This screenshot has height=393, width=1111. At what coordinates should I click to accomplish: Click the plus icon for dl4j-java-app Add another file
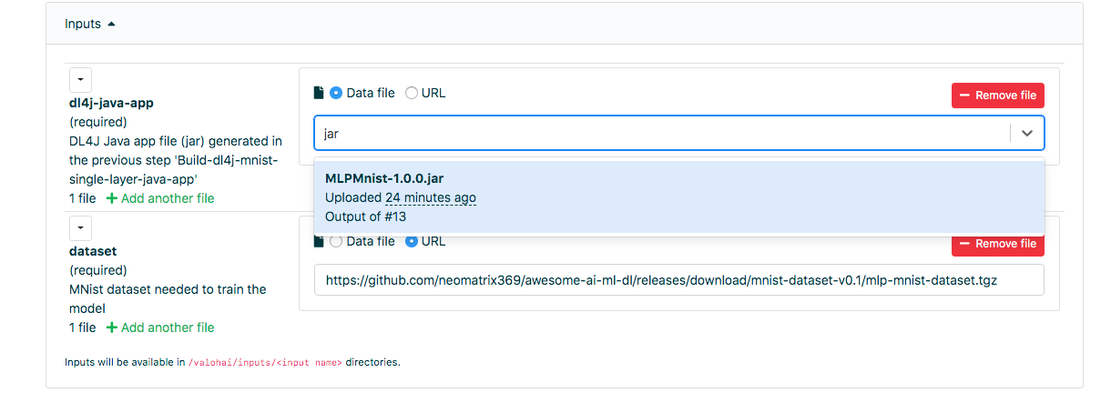point(112,198)
